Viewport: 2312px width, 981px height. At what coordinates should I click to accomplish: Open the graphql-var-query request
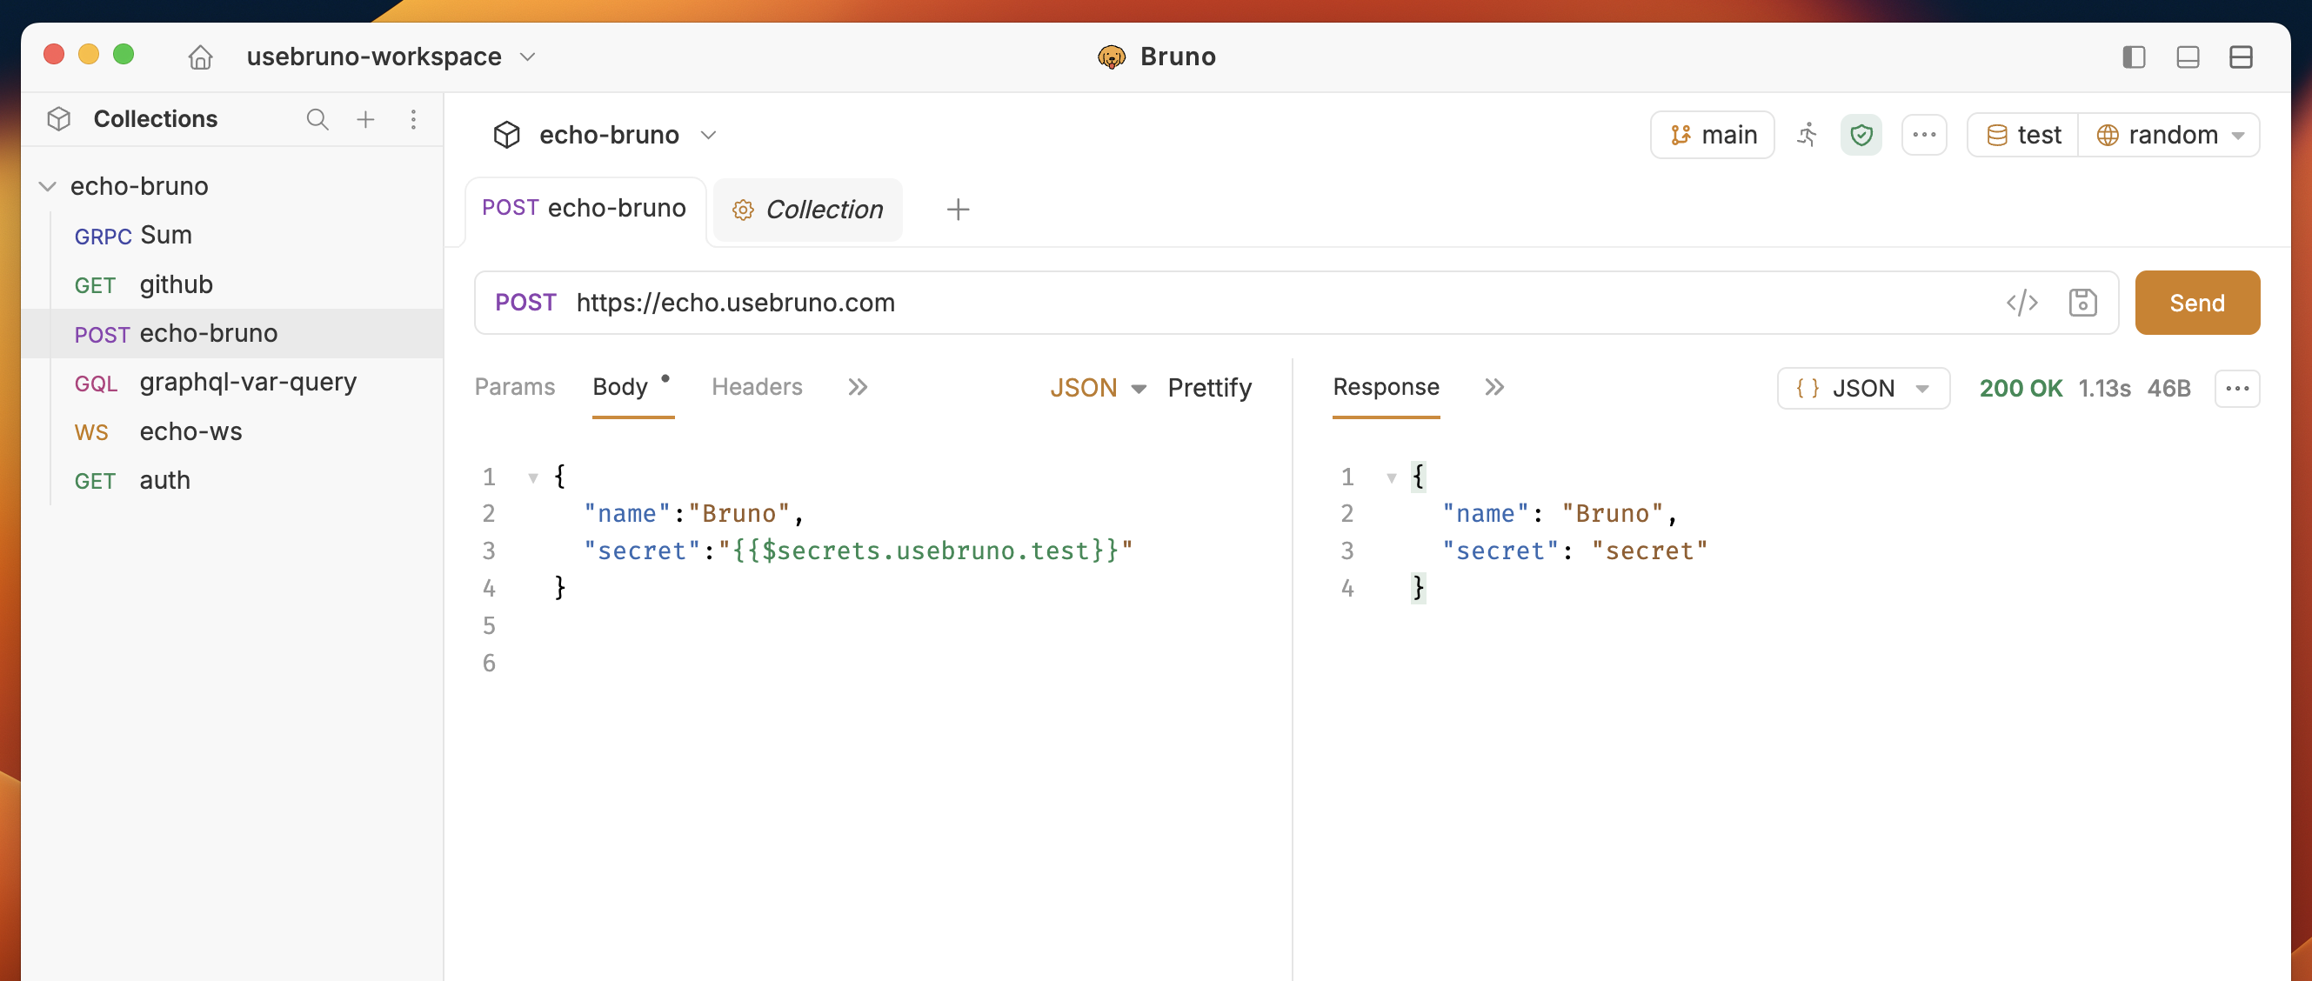(x=233, y=383)
